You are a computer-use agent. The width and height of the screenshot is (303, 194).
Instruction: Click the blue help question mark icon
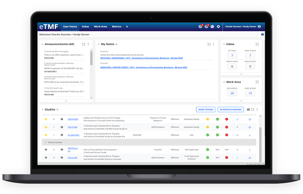[x=262, y=34]
